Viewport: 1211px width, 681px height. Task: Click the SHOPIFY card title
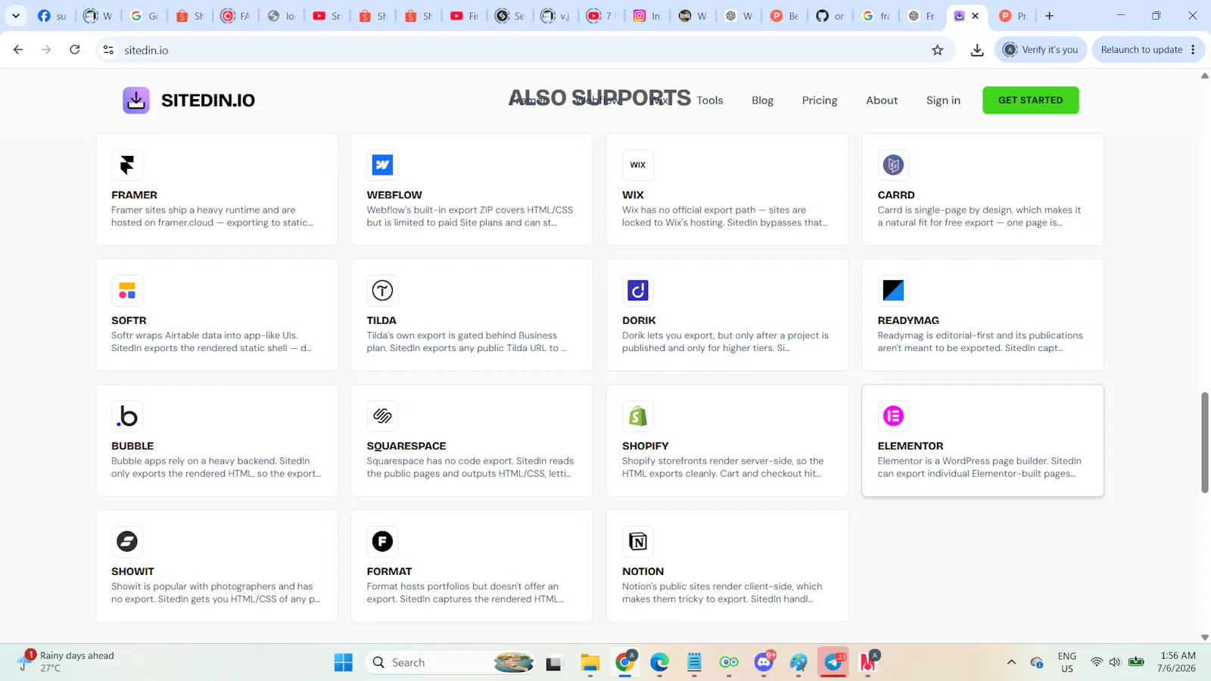tap(646, 446)
